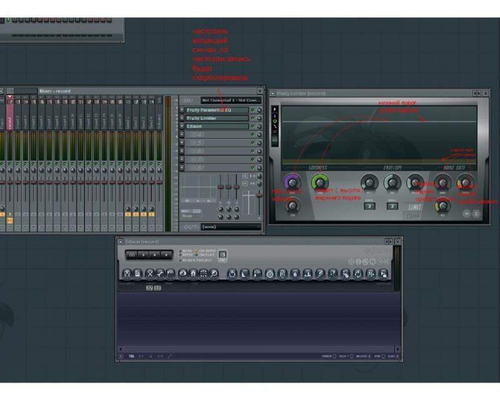Click the Edison zoom magnifier icon
The image size is (500, 400).
coord(214,274)
